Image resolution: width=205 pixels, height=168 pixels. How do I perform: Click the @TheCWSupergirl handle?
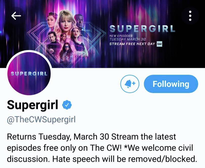[x=41, y=119]
